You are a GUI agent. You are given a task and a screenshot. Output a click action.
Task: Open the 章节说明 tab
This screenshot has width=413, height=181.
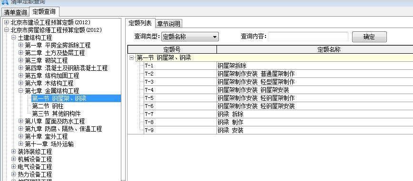tap(168, 24)
